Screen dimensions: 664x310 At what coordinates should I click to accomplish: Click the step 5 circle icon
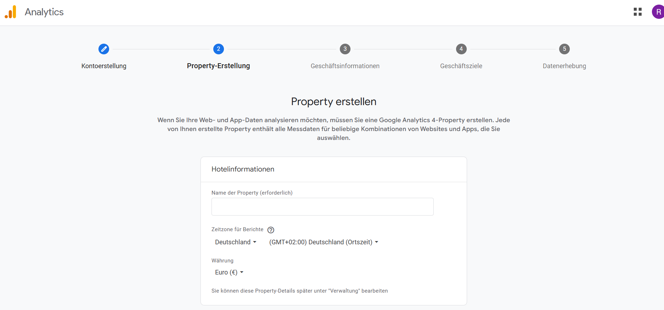564,49
